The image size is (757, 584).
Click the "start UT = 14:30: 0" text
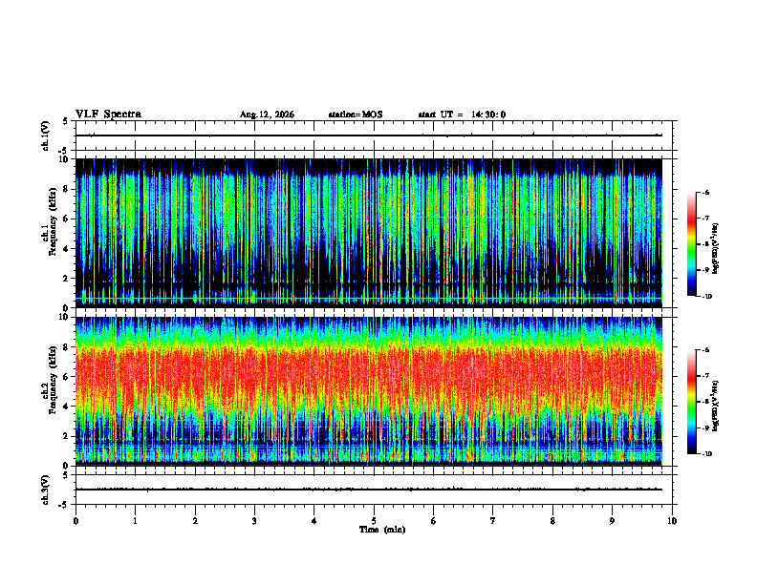(462, 115)
